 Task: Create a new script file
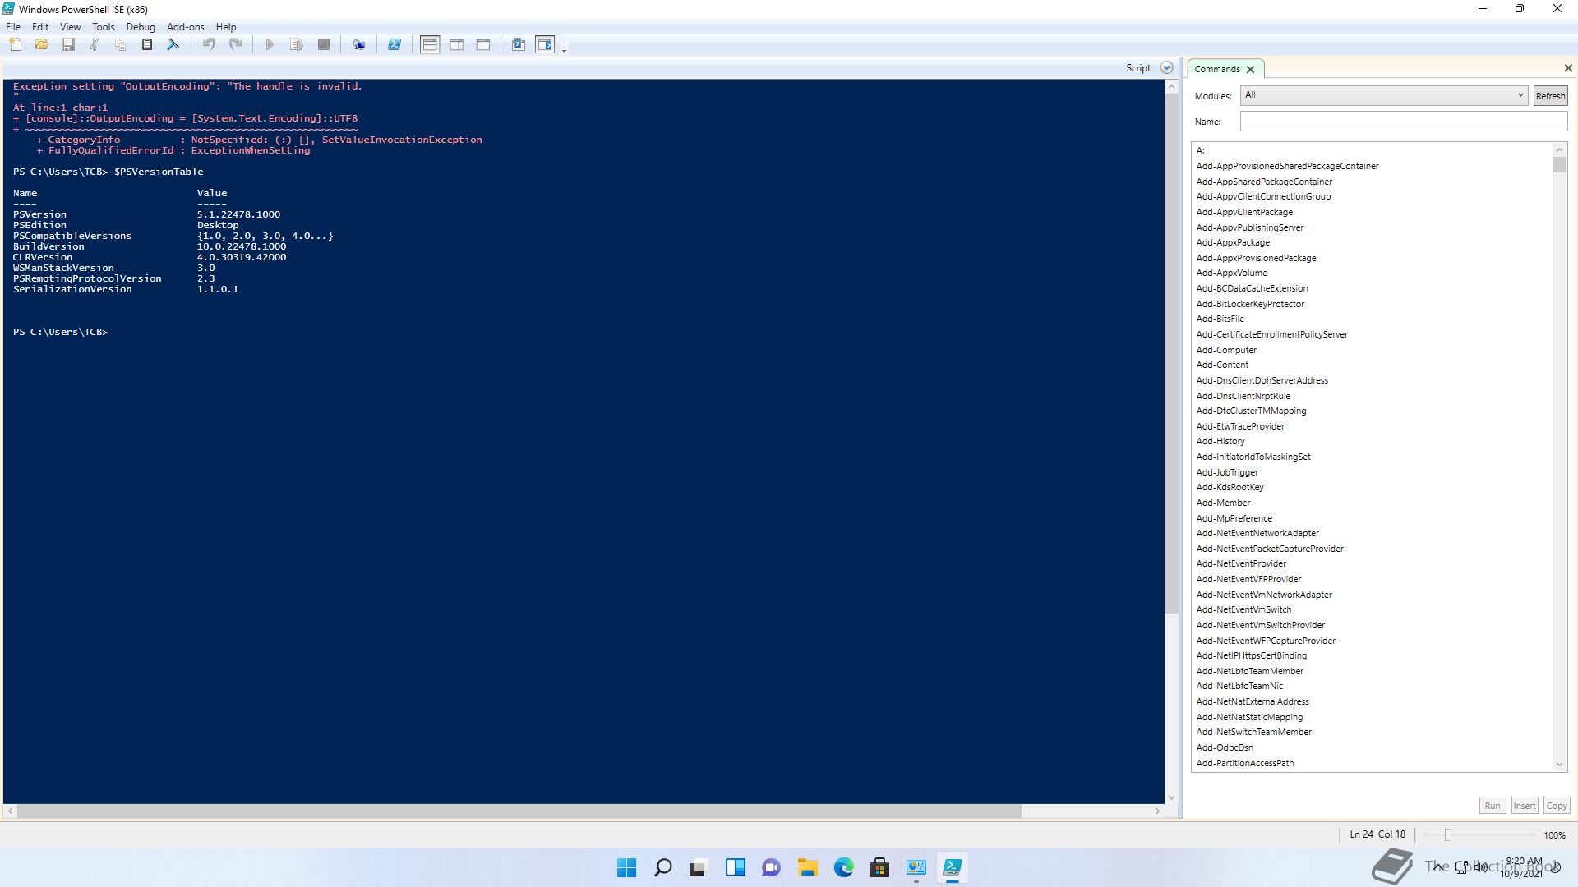point(16,45)
